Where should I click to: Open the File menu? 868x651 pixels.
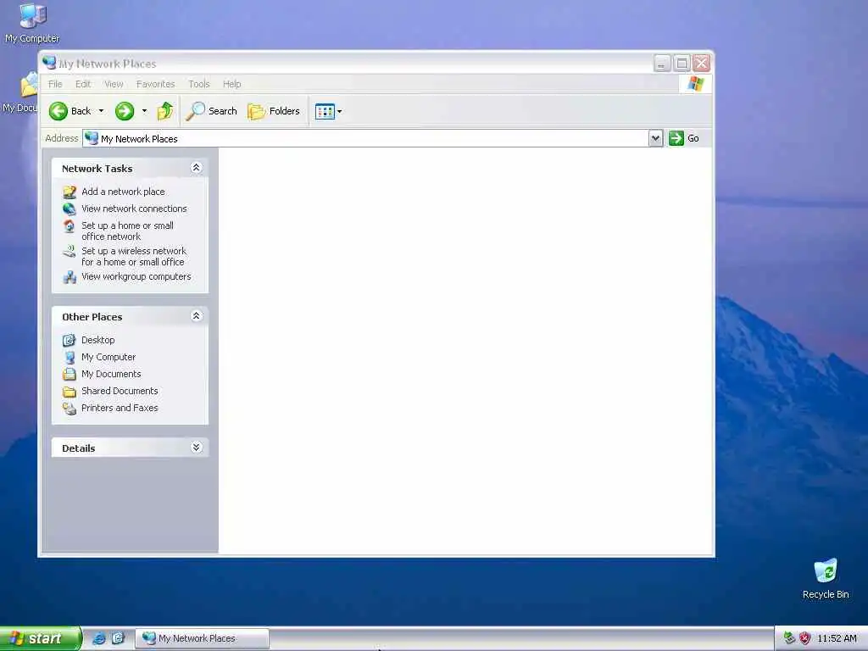pyautogui.click(x=55, y=84)
